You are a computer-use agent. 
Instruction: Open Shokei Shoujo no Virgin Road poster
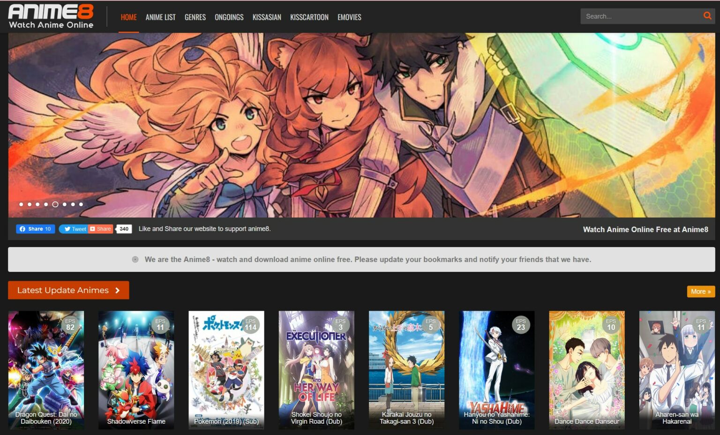tap(316, 370)
